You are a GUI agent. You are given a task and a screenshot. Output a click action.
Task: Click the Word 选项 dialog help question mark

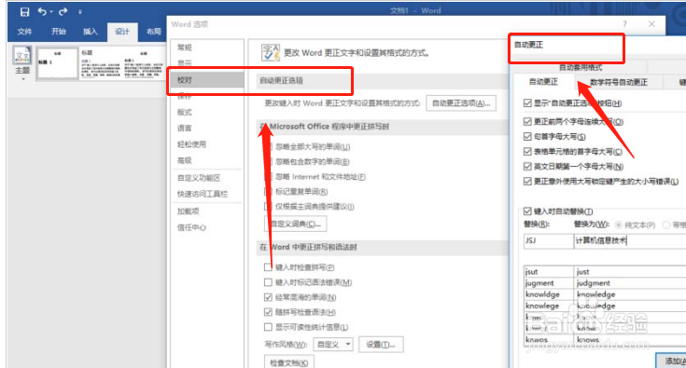624,24
